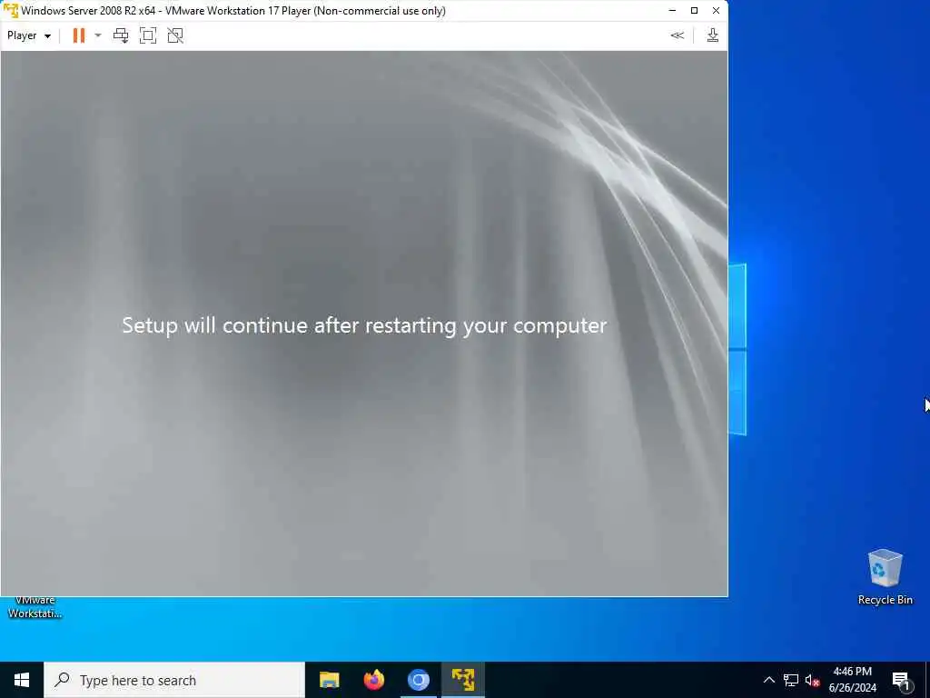Screen dimensions: 930x698
Task: Click the VMware Tools download icon
Action: pyautogui.click(x=712, y=35)
